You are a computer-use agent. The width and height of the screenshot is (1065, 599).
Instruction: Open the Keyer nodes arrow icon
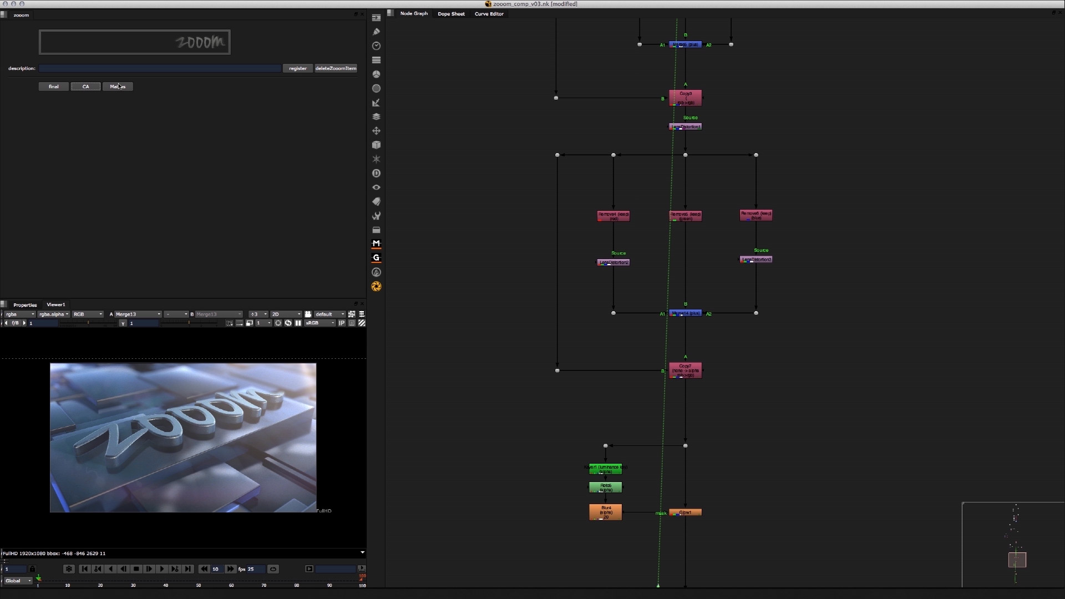pos(376,103)
